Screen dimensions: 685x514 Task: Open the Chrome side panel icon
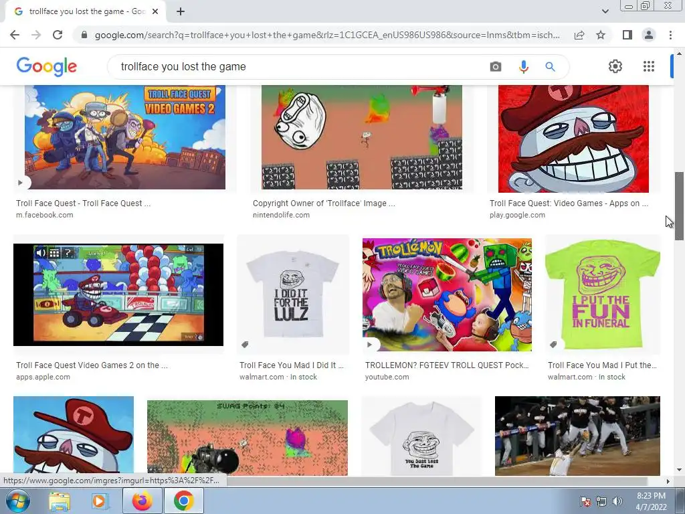click(627, 35)
